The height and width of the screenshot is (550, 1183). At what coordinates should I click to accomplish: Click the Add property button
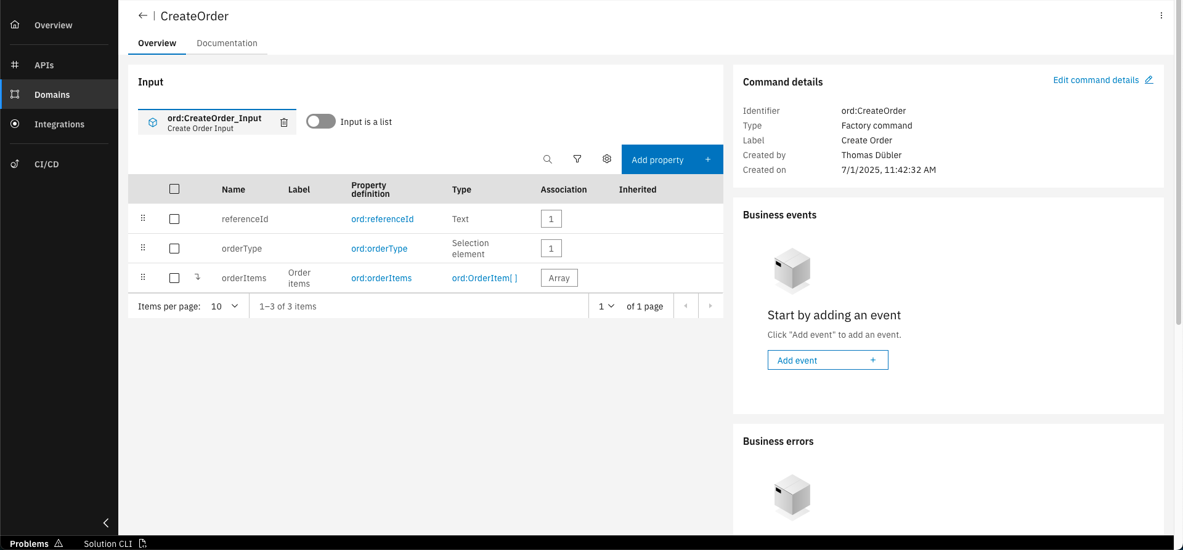(x=672, y=160)
